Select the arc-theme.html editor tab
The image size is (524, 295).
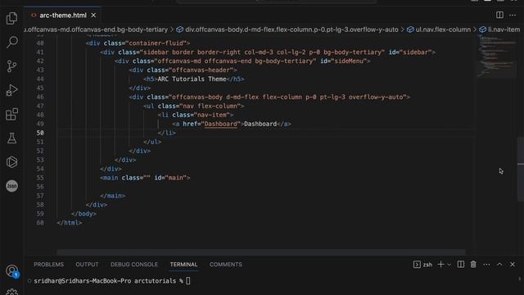click(x=63, y=16)
